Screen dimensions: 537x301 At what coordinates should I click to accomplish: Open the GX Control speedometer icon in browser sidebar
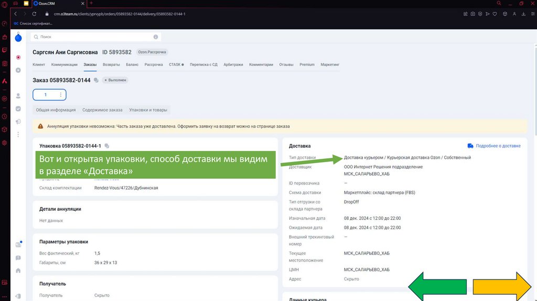pyautogui.click(x=4, y=24)
